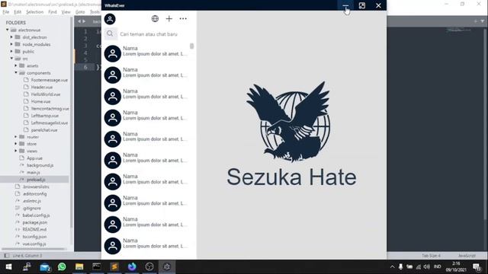Screen dimensions: 488x274
Task: Open the Find menu in Sublime Text
Action: (53, 12)
